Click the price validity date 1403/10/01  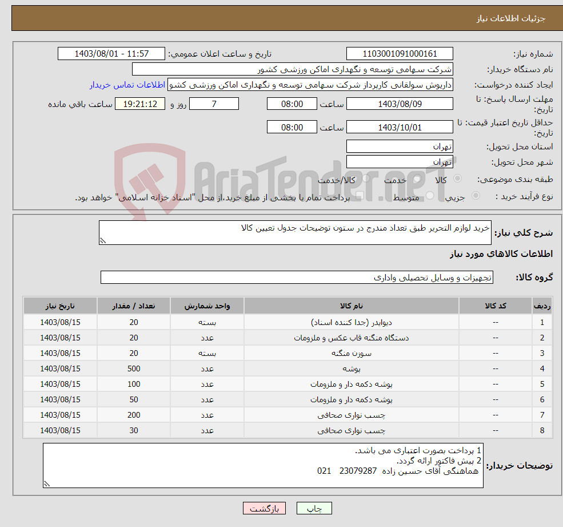pyautogui.click(x=400, y=127)
